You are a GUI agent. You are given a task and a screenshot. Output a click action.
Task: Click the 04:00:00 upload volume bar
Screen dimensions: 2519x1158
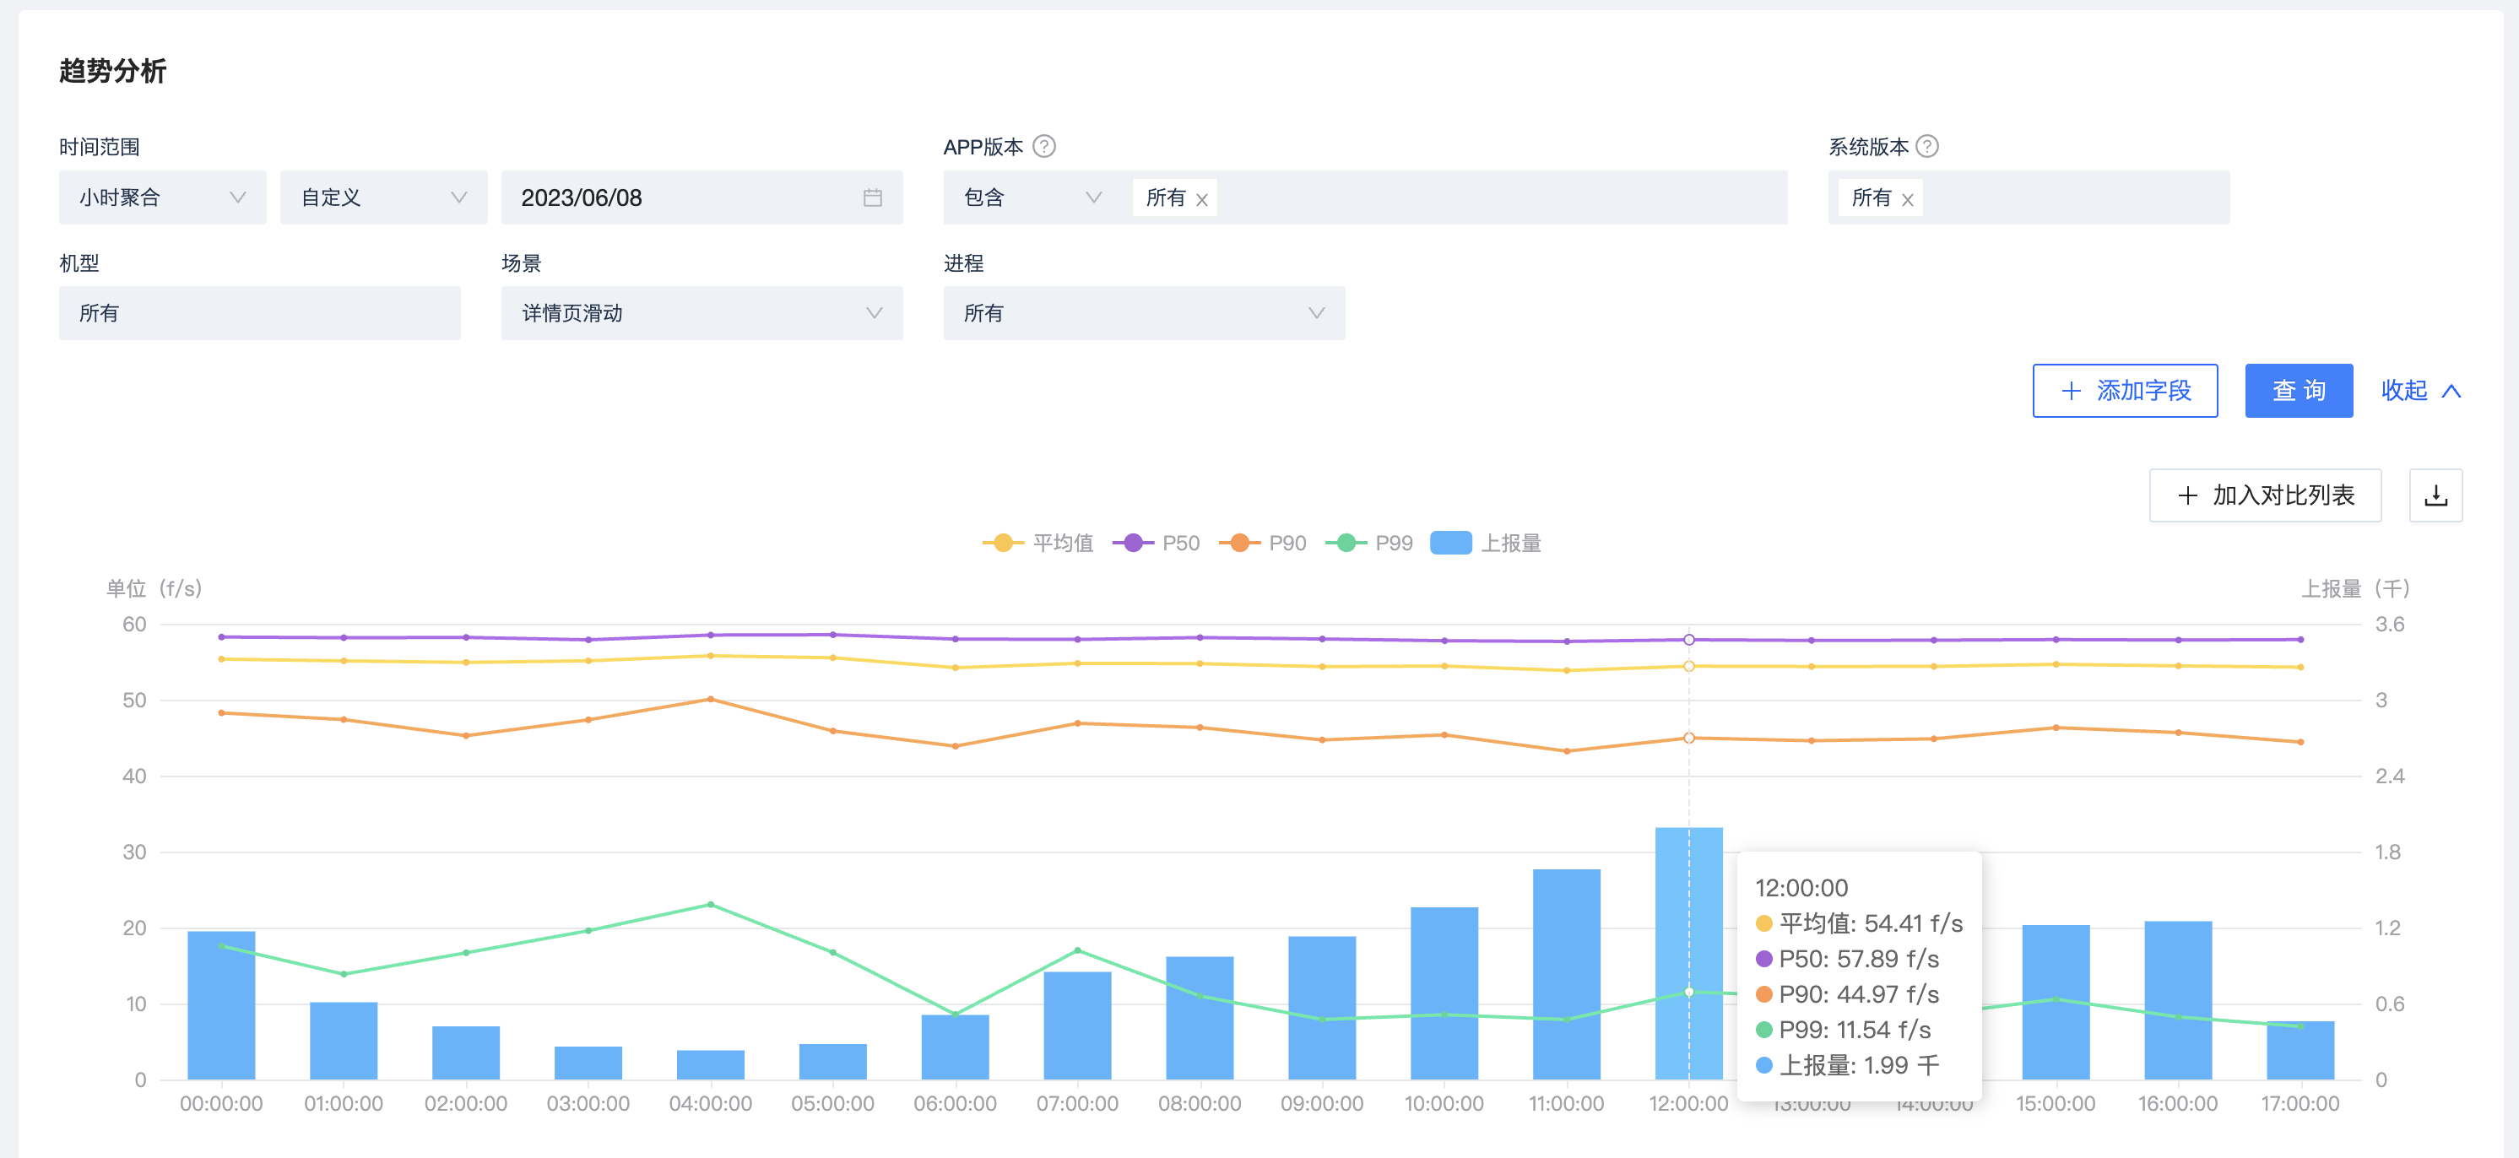(x=710, y=1065)
